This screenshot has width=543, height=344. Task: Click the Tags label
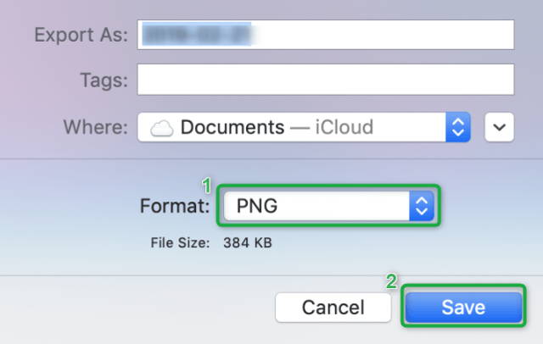pos(104,80)
